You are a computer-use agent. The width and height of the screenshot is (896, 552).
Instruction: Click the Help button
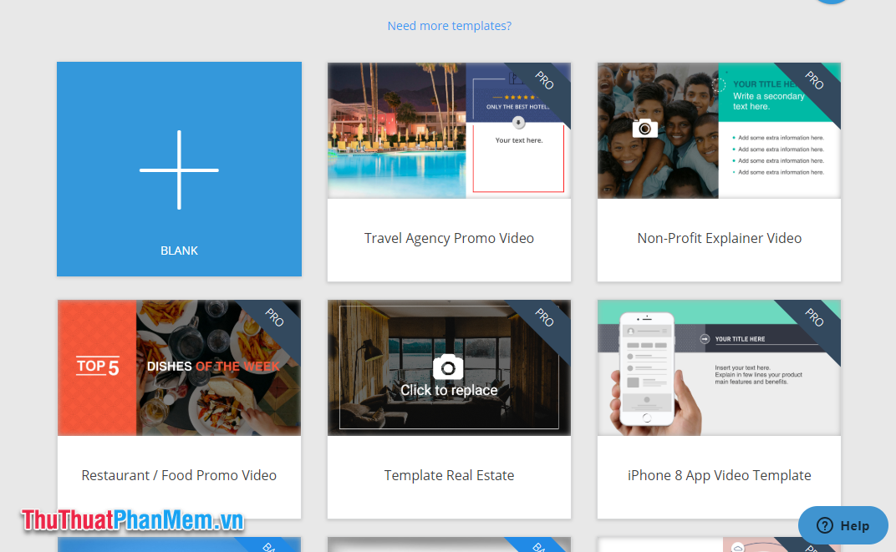click(843, 525)
